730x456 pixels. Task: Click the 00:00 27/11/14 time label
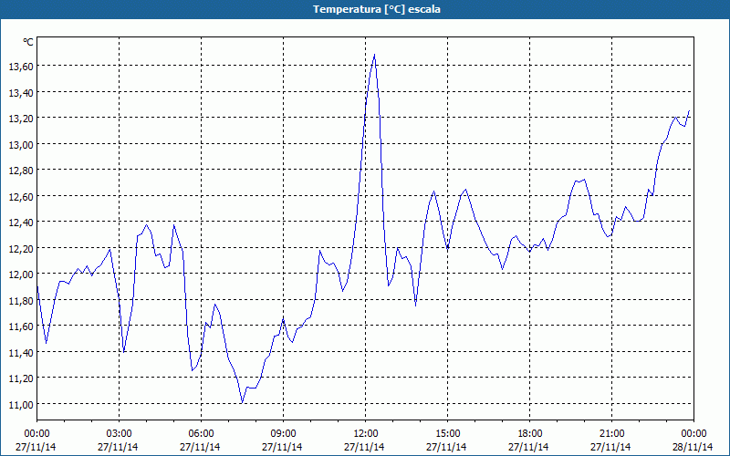pos(36,440)
